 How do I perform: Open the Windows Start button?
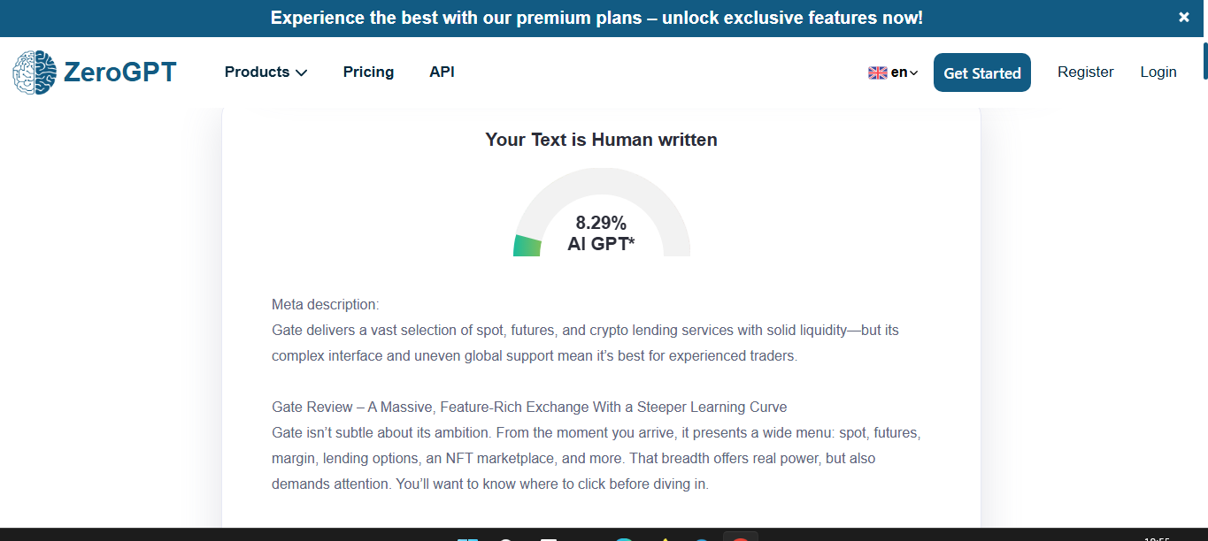467,538
